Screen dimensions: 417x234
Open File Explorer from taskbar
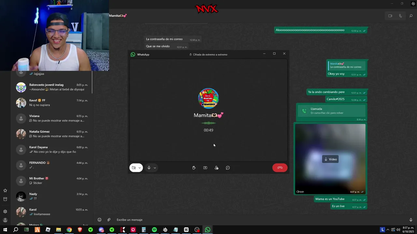click(x=59, y=230)
